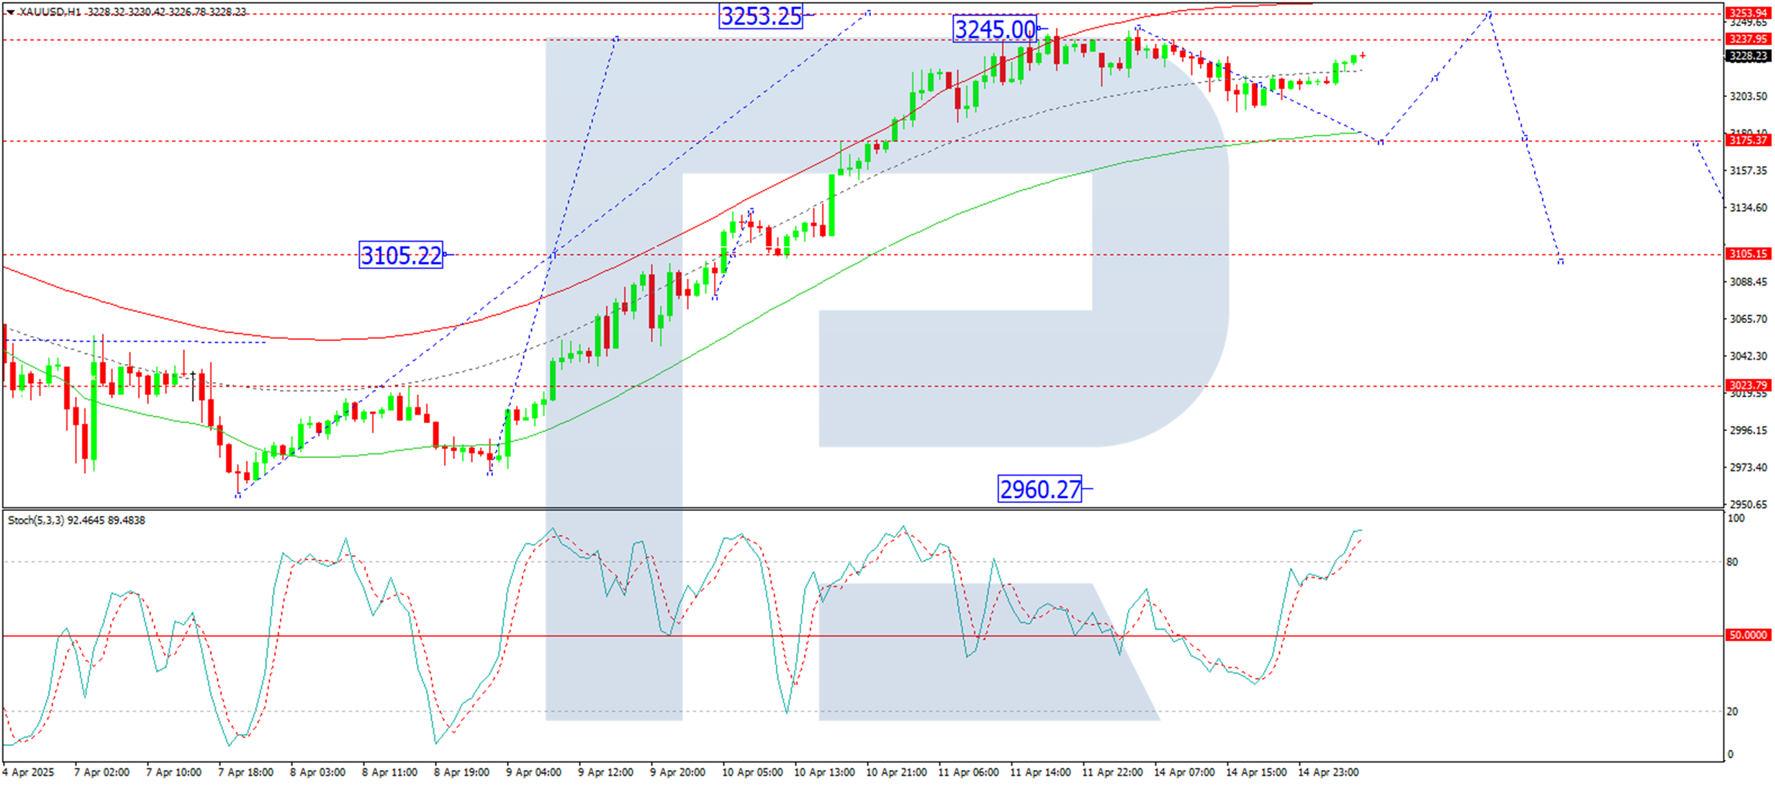Viewport: 1775px width, 785px height.
Task: Select the 3105.22 price label box
Action: [400, 255]
